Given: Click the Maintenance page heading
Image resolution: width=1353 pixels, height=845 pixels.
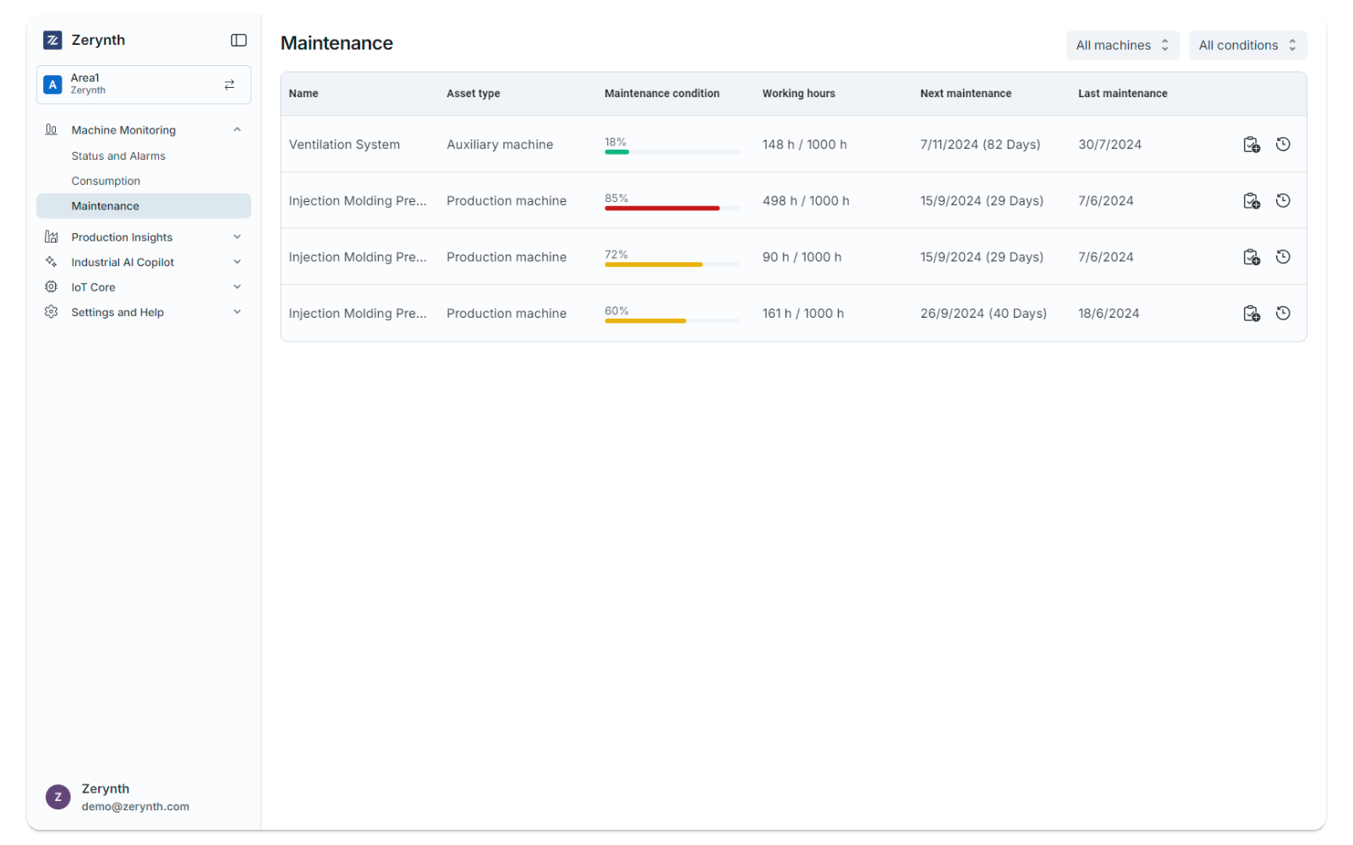Looking at the screenshot, I should (337, 43).
